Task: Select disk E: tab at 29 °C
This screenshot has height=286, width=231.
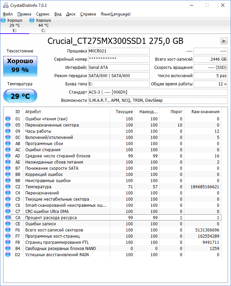Action: [15, 25]
